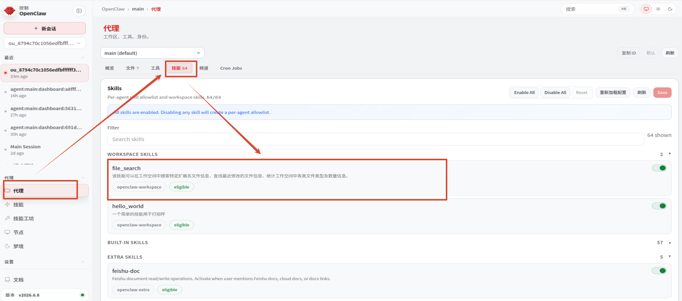The width and height of the screenshot is (682, 301).
Task: Open the session from 33m ago
Action: (x=45, y=73)
